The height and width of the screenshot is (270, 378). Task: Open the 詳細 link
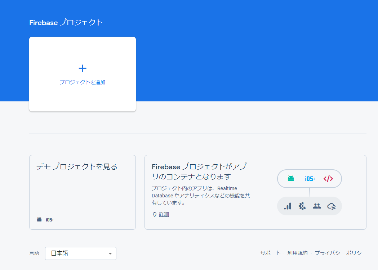pyautogui.click(x=164, y=214)
